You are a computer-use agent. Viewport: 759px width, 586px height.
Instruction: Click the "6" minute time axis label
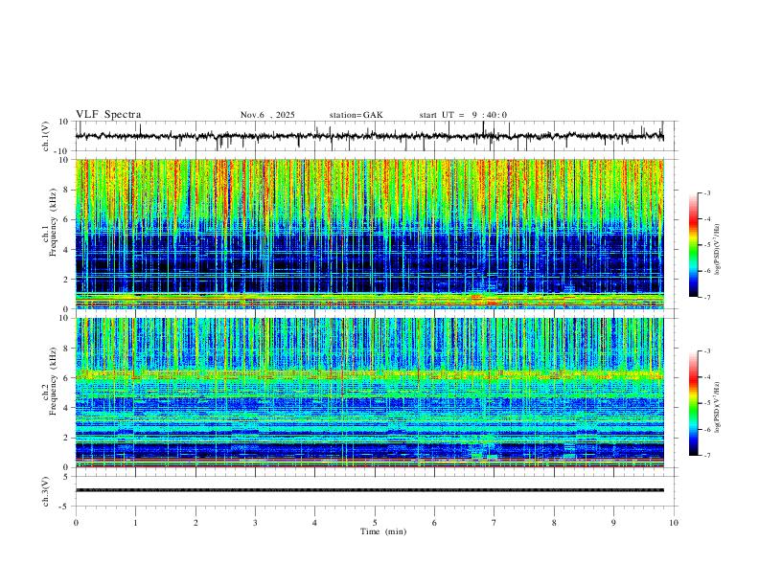pos(435,523)
